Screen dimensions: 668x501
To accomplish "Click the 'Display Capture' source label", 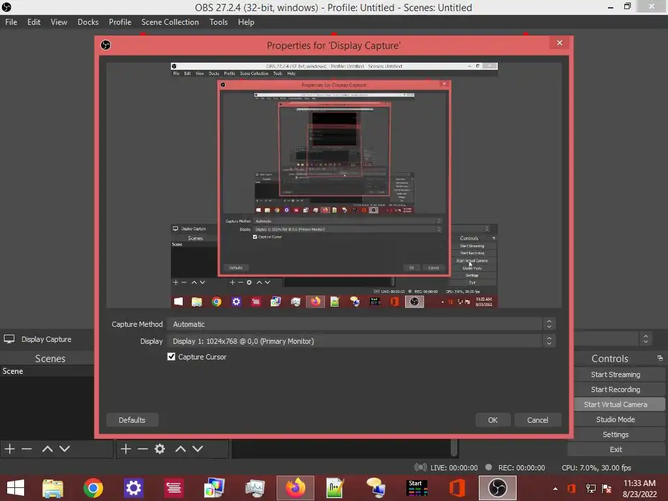I will [x=46, y=339].
